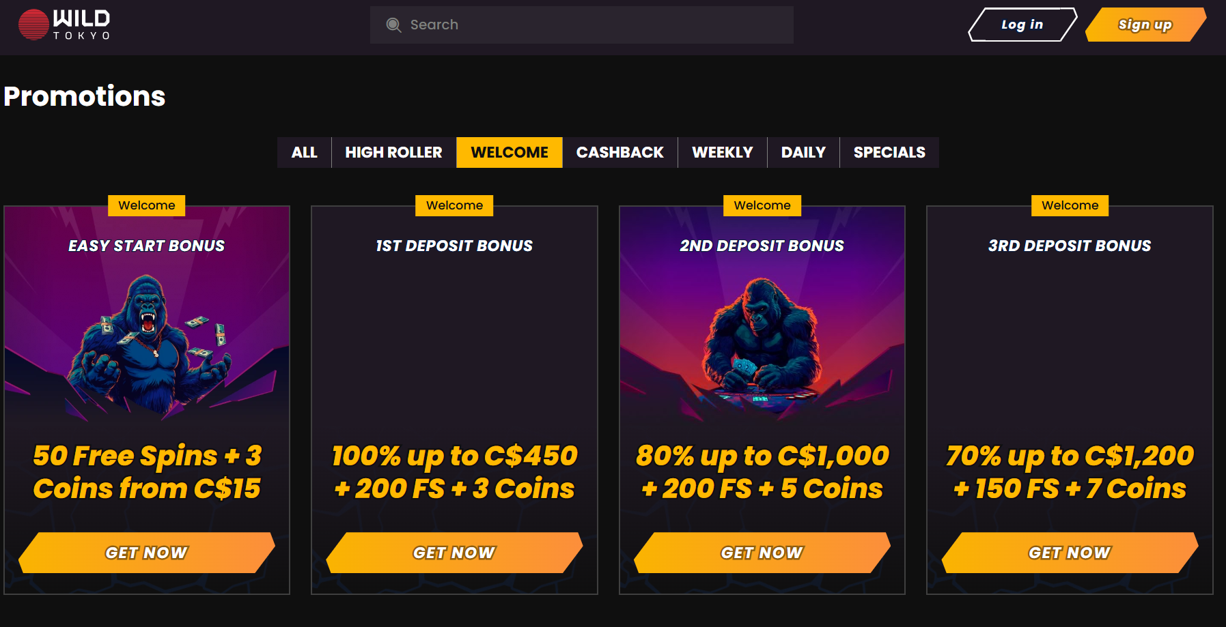
Task: Click the Easy Start Bonus gorilla image
Action: pos(147,341)
